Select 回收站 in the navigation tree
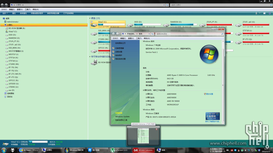 pos(10,97)
